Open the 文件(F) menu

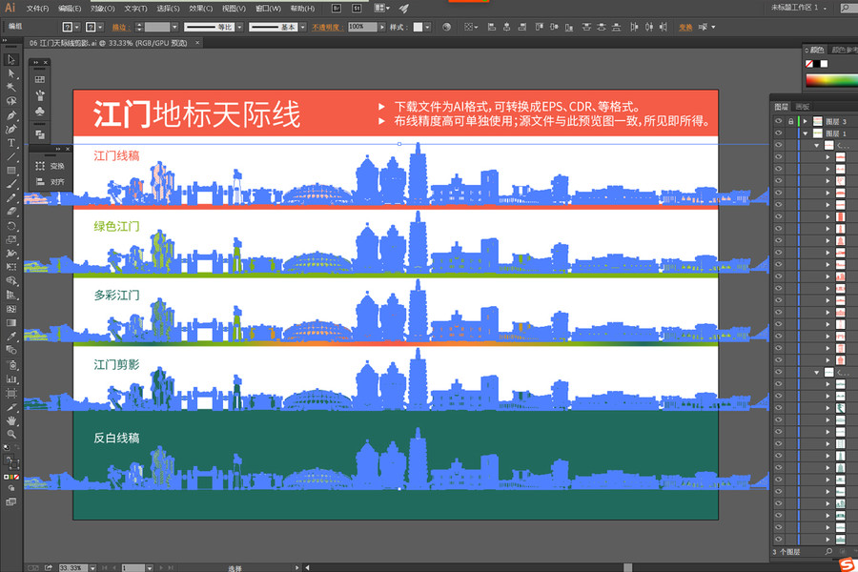pos(37,9)
